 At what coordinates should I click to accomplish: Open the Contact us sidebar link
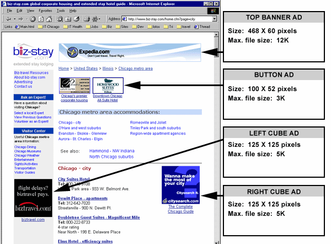(x=23, y=87)
